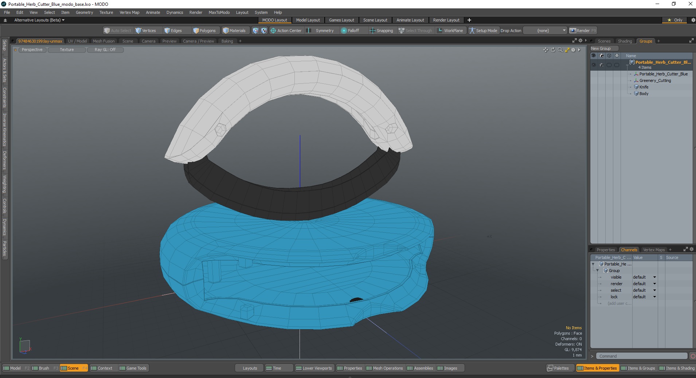Enable Falloff tool in toolbar
Image resolution: width=696 pixels, height=378 pixels.
pyautogui.click(x=350, y=31)
